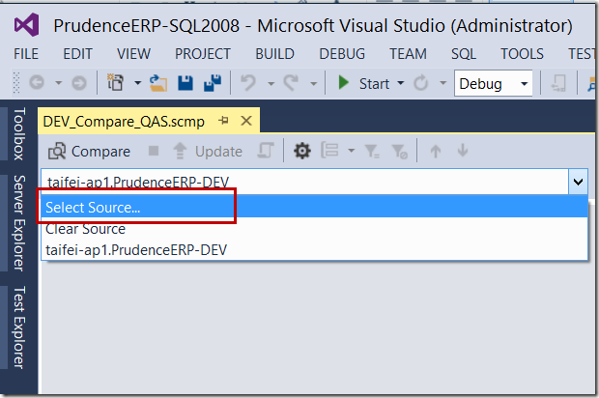Click the green Start debugging button

coord(363,83)
